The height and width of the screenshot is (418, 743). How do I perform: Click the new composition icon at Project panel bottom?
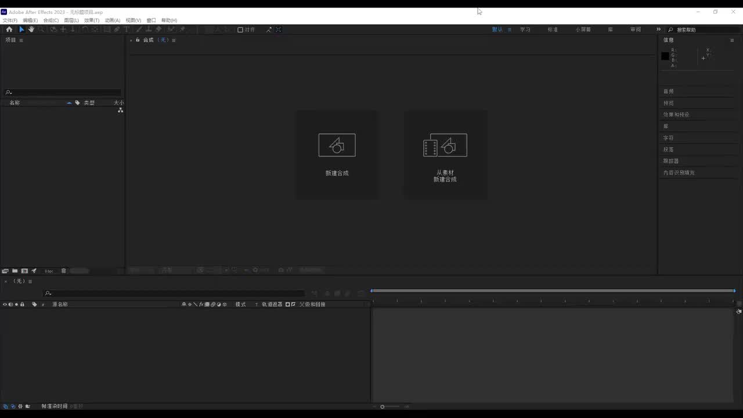[24, 271]
